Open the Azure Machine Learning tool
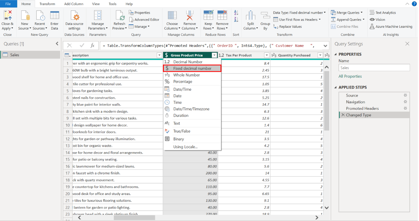This screenshot has height=221, width=419. tap(391, 26)
